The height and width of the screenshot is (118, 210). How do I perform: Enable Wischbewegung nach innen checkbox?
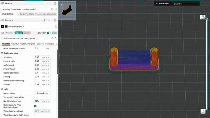(x=35, y=115)
